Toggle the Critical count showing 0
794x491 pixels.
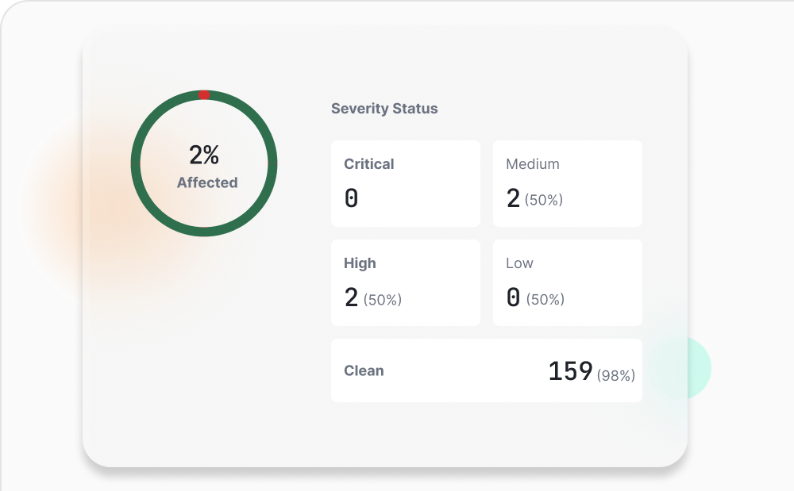coord(351,198)
